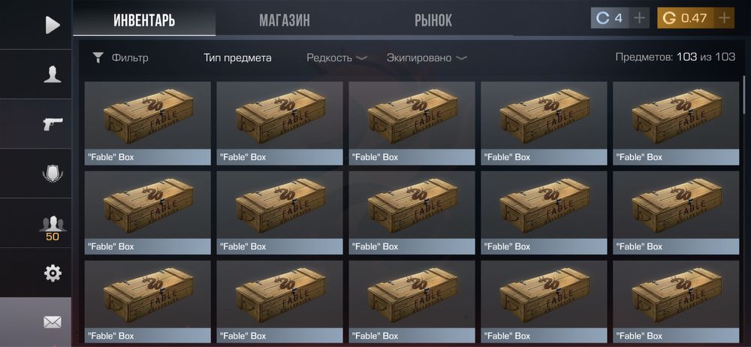The width and height of the screenshot is (751, 347).
Task: Click the gold balance 0.47 display
Action: pyautogui.click(x=686, y=18)
